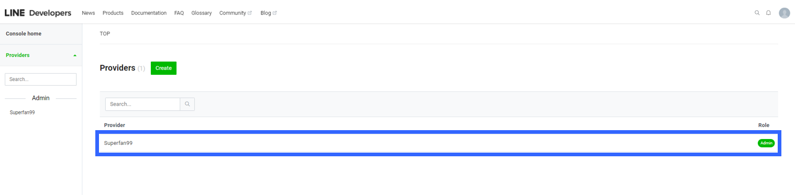795x196 pixels.
Task: Click the LINE Developers logo
Action: [x=38, y=13]
